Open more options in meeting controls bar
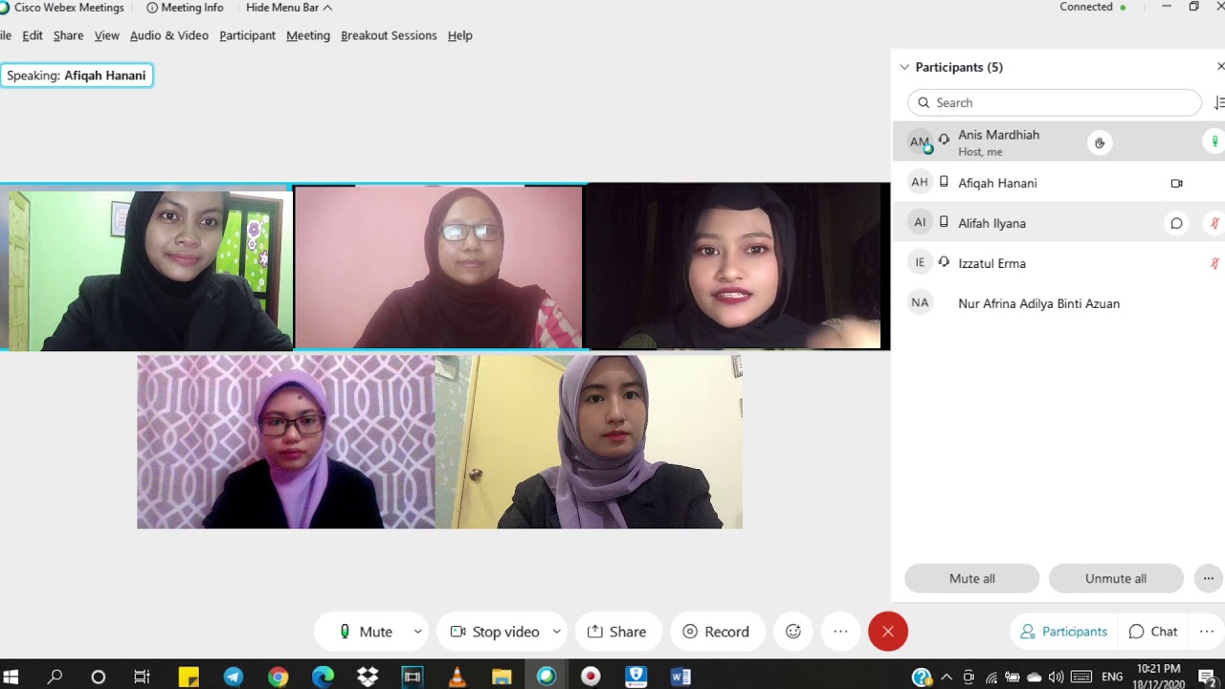Screen dimensions: 1225x689 pyautogui.click(x=840, y=632)
